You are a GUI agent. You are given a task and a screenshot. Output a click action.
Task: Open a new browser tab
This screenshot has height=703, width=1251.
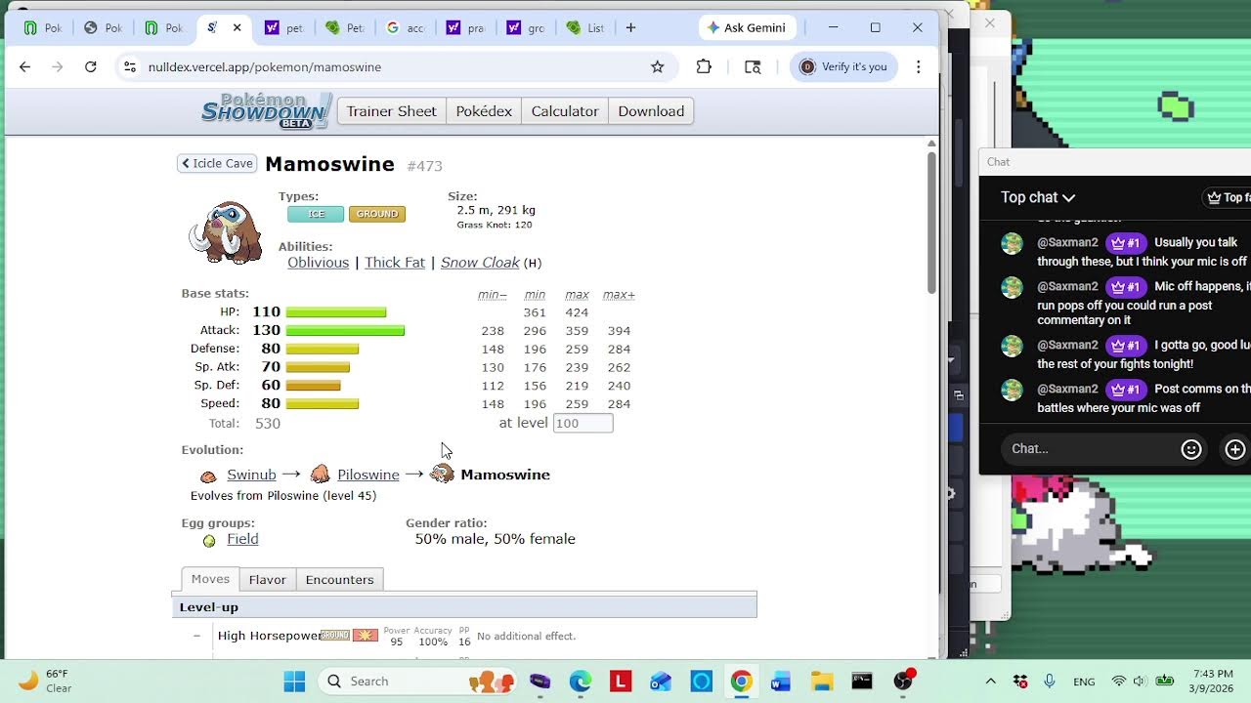[x=630, y=27]
